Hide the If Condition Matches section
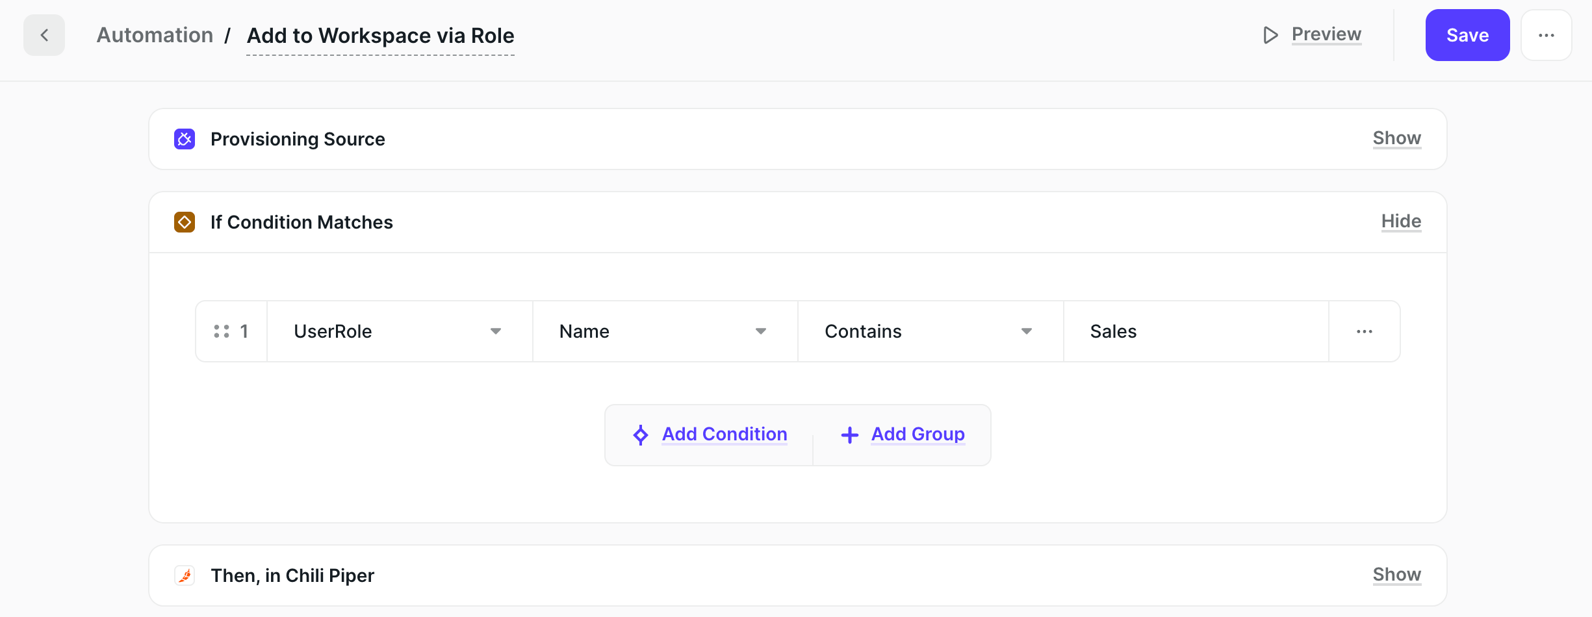The height and width of the screenshot is (617, 1592). click(1401, 221)
